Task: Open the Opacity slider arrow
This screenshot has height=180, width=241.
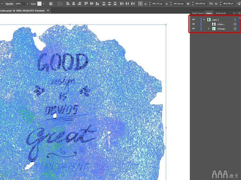Action: tap(27, 4)
